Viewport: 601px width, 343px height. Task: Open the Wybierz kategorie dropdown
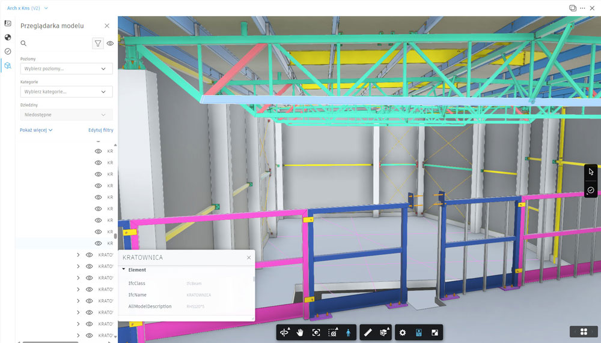click(66, 92)
